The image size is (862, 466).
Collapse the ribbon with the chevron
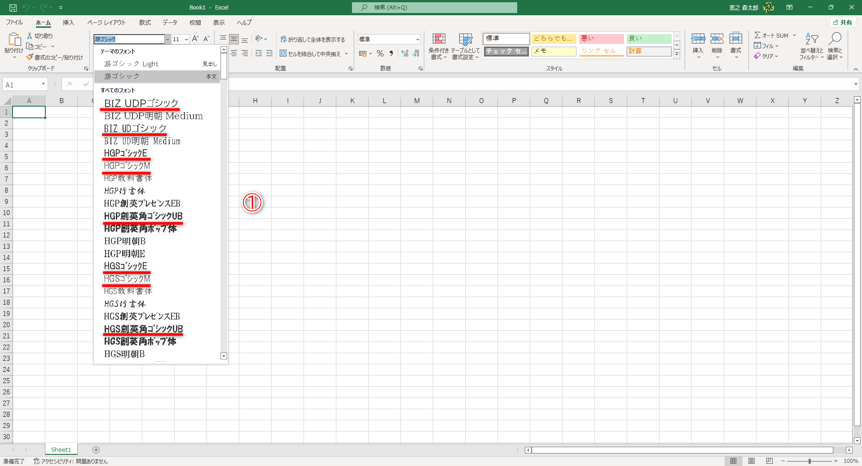click(x=856, y=69)
